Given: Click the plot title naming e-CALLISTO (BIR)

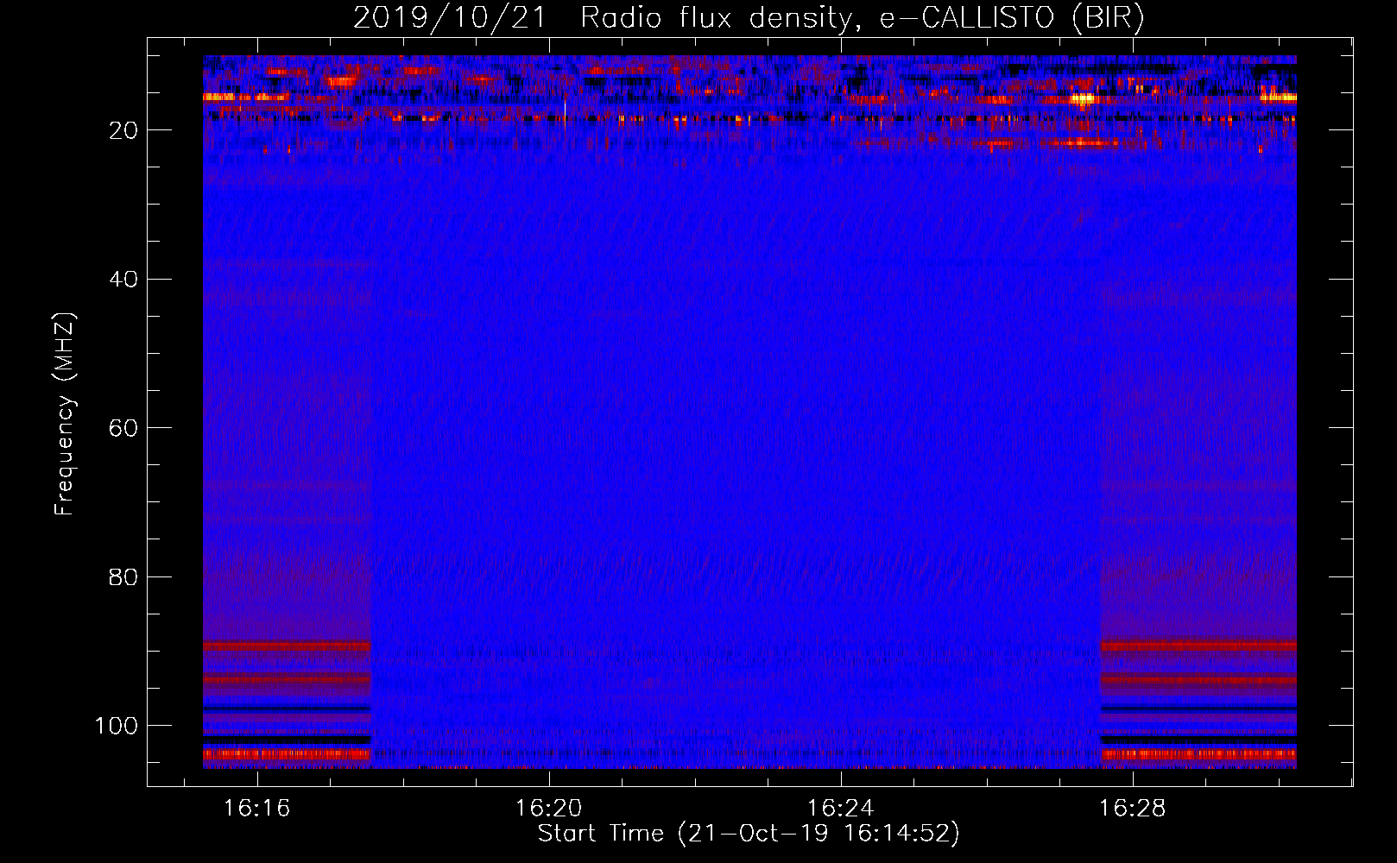Looking at the screenshot, I should (x=749, y=18).
